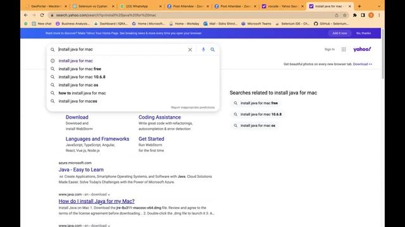Start voice search with microphone icon
Viewport: 405px width, 227px height.
[x=203, y=49]
